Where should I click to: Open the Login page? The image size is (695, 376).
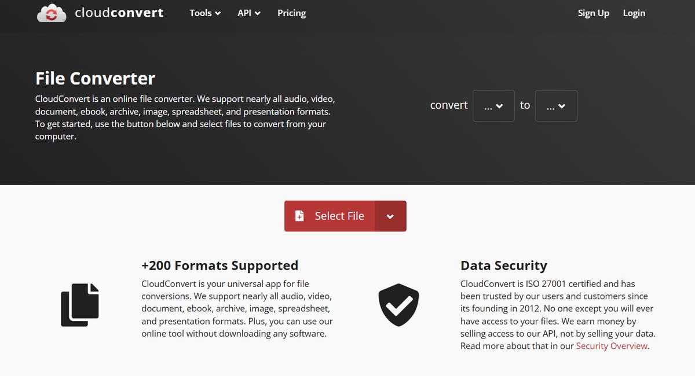[634, 13]
